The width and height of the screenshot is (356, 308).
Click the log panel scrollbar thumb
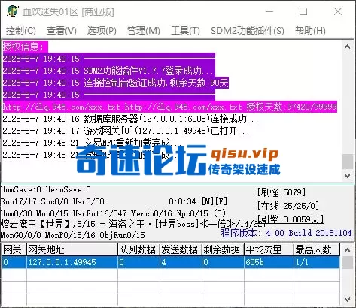[348, 162]
